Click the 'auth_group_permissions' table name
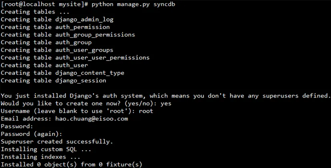Viewport: 331px width, 168px height. (x=95, y=35)
